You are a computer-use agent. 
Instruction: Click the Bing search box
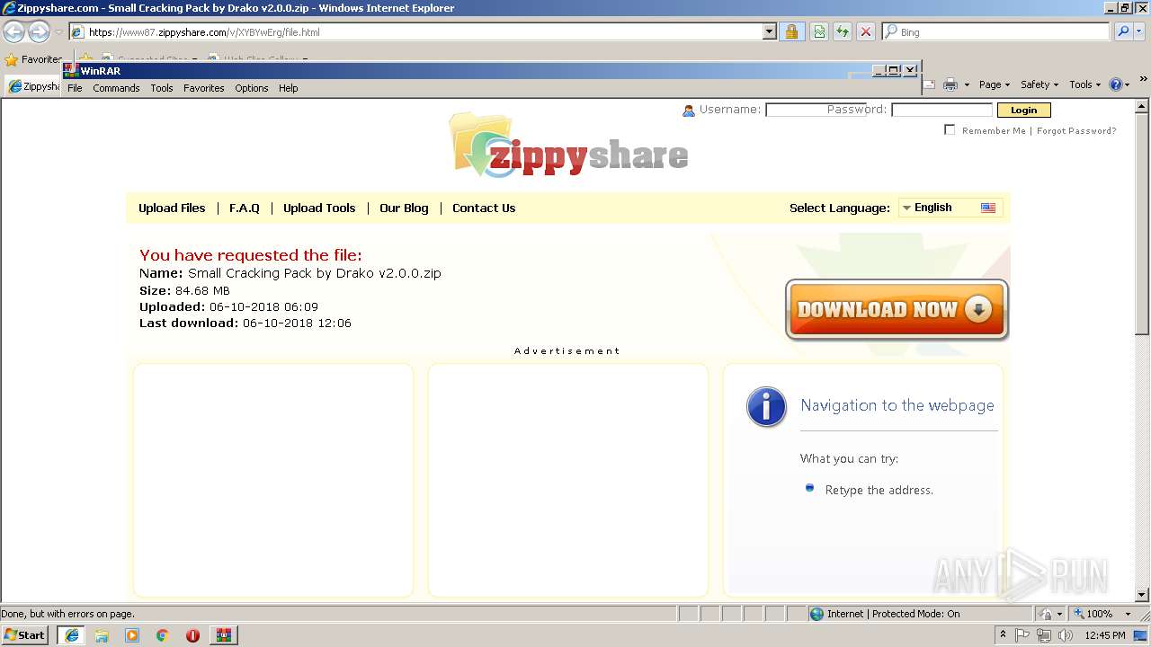click(996, 32)
